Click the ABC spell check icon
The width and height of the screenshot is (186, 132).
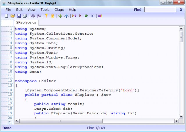100,16
